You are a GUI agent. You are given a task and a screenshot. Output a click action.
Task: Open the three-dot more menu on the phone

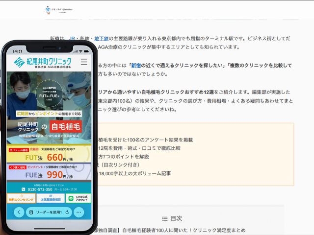[79, 212]
